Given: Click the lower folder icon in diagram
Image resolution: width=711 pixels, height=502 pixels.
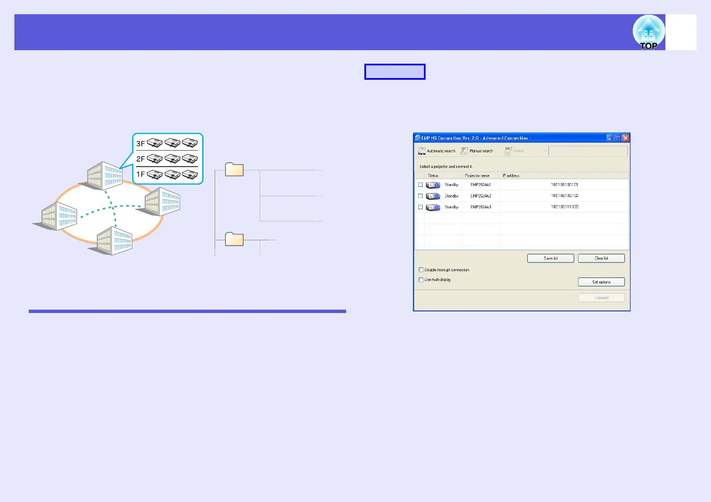Looking at the screenshot, I should [x=234, y=239].
